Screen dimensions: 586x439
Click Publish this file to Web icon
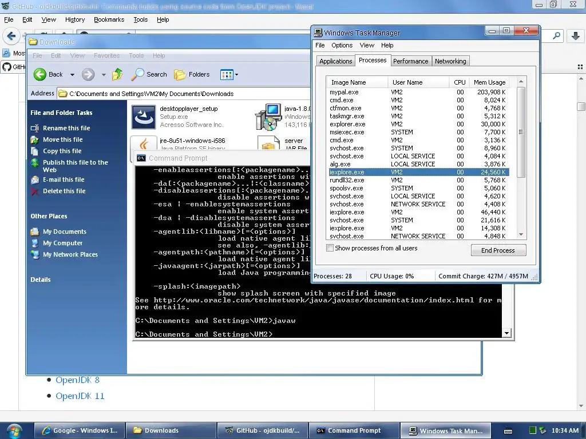(35, 163)
